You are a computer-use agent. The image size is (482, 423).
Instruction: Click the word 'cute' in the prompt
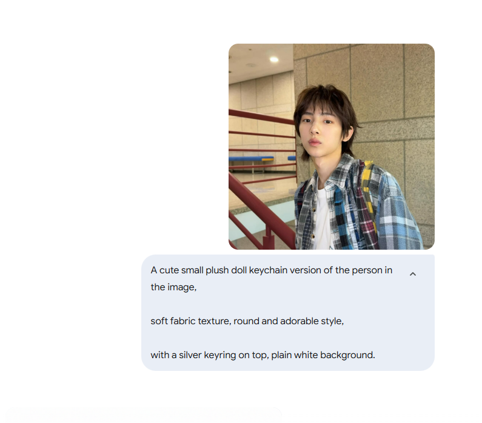click(x=169, y=270)
